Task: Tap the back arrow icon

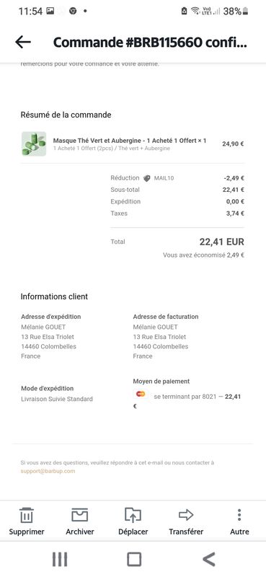Action: pos(23,43)
